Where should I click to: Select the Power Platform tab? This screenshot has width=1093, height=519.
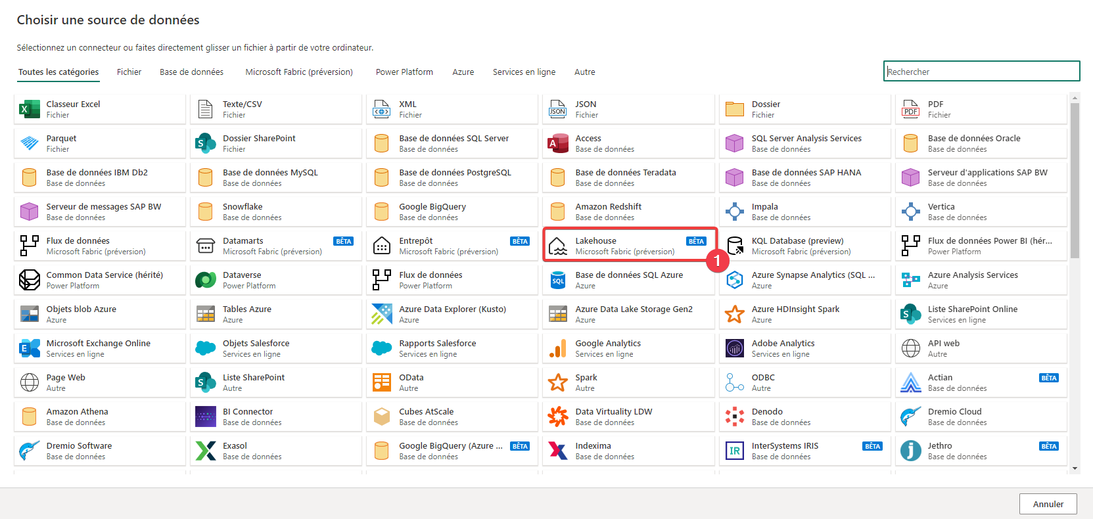point(404,72)
